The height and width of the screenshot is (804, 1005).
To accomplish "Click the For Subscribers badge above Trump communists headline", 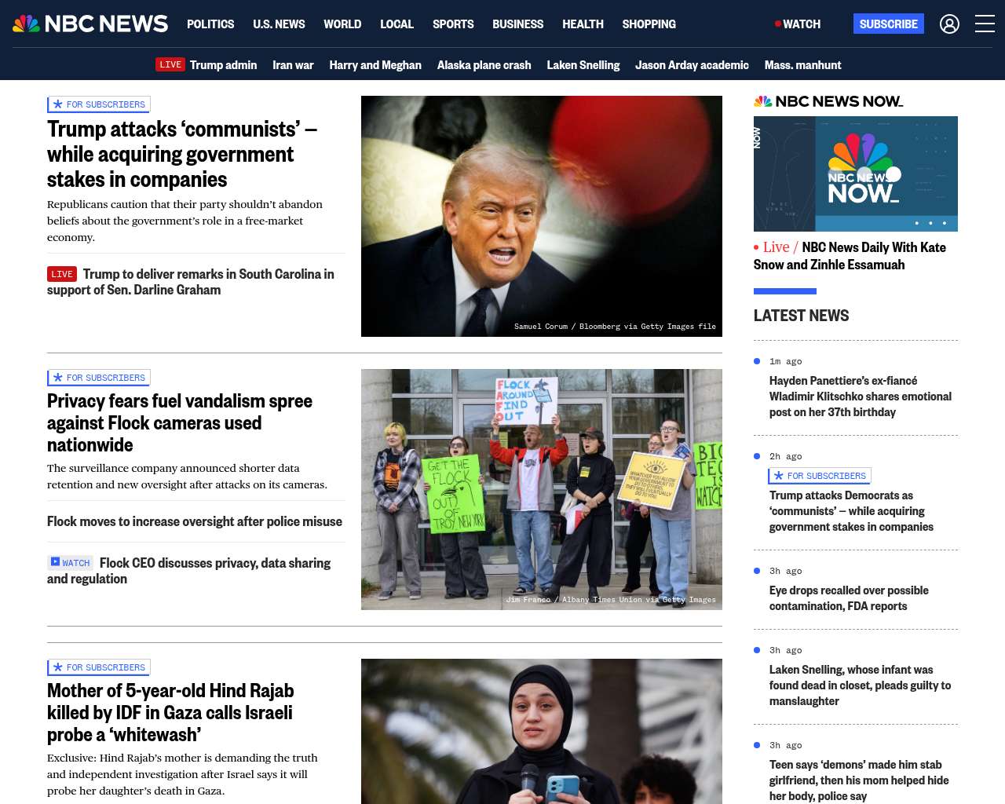I will coord(99,104).
